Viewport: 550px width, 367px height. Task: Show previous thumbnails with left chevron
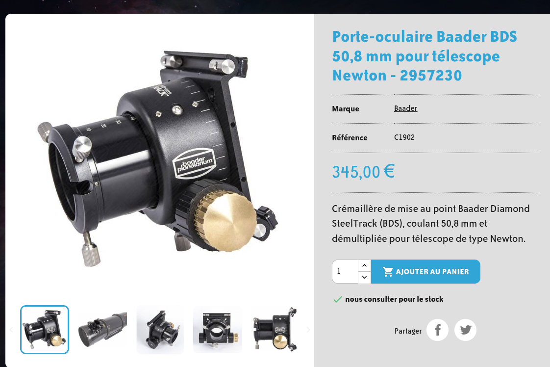(x=11, y=330)
